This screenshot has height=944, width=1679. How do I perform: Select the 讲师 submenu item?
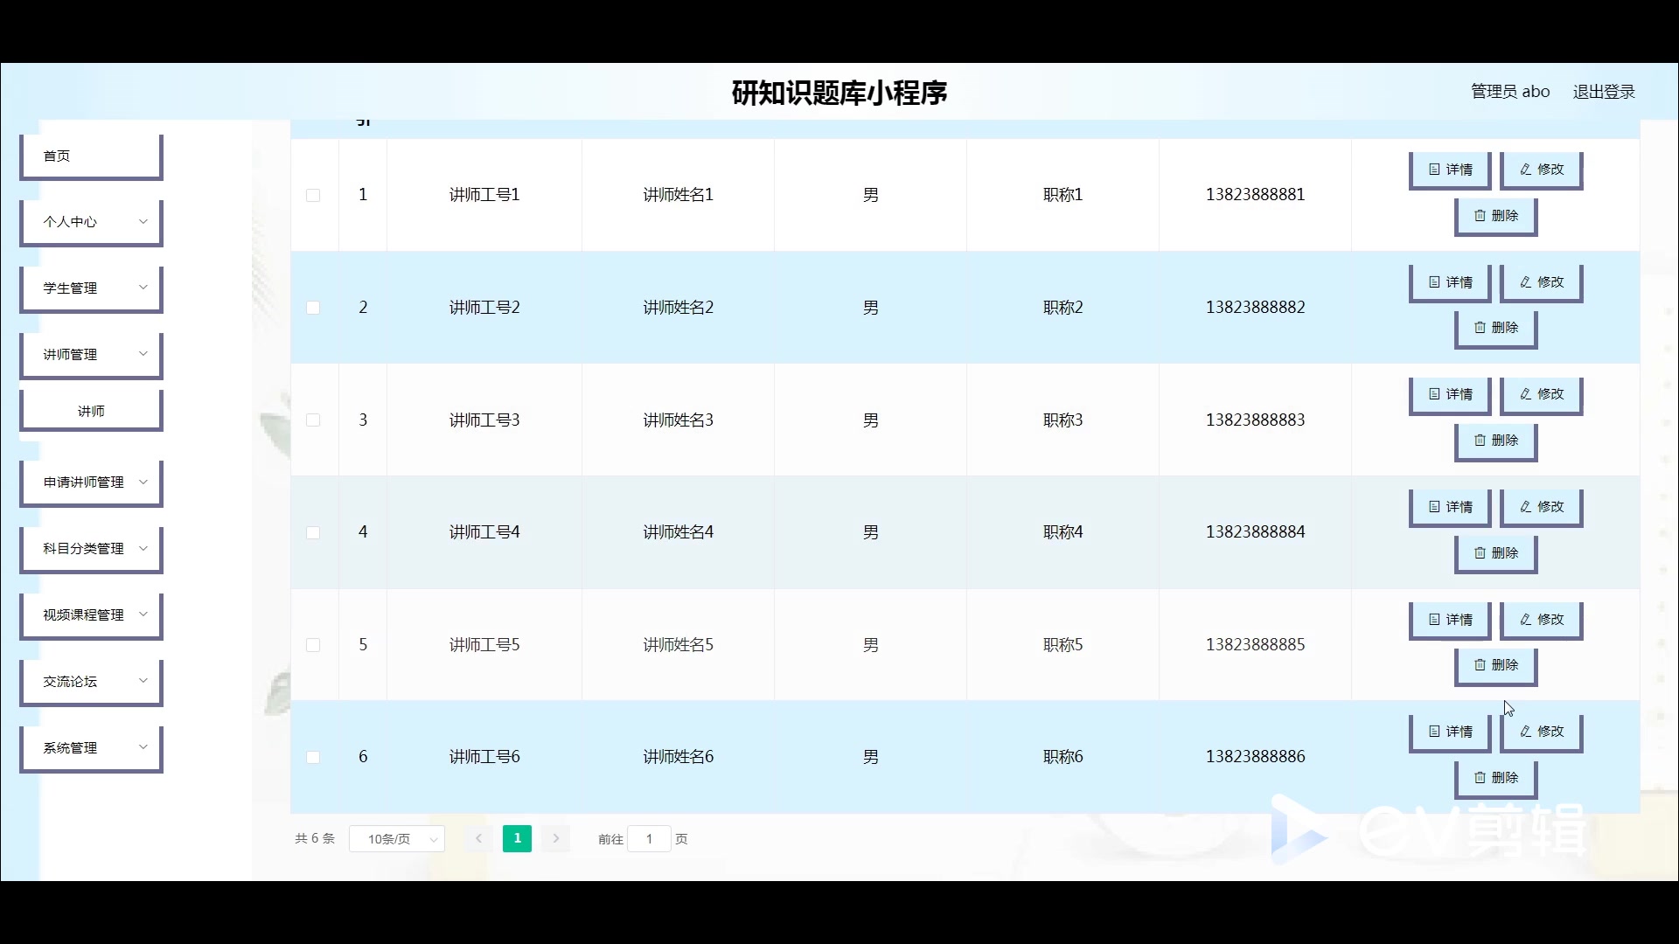91,411
